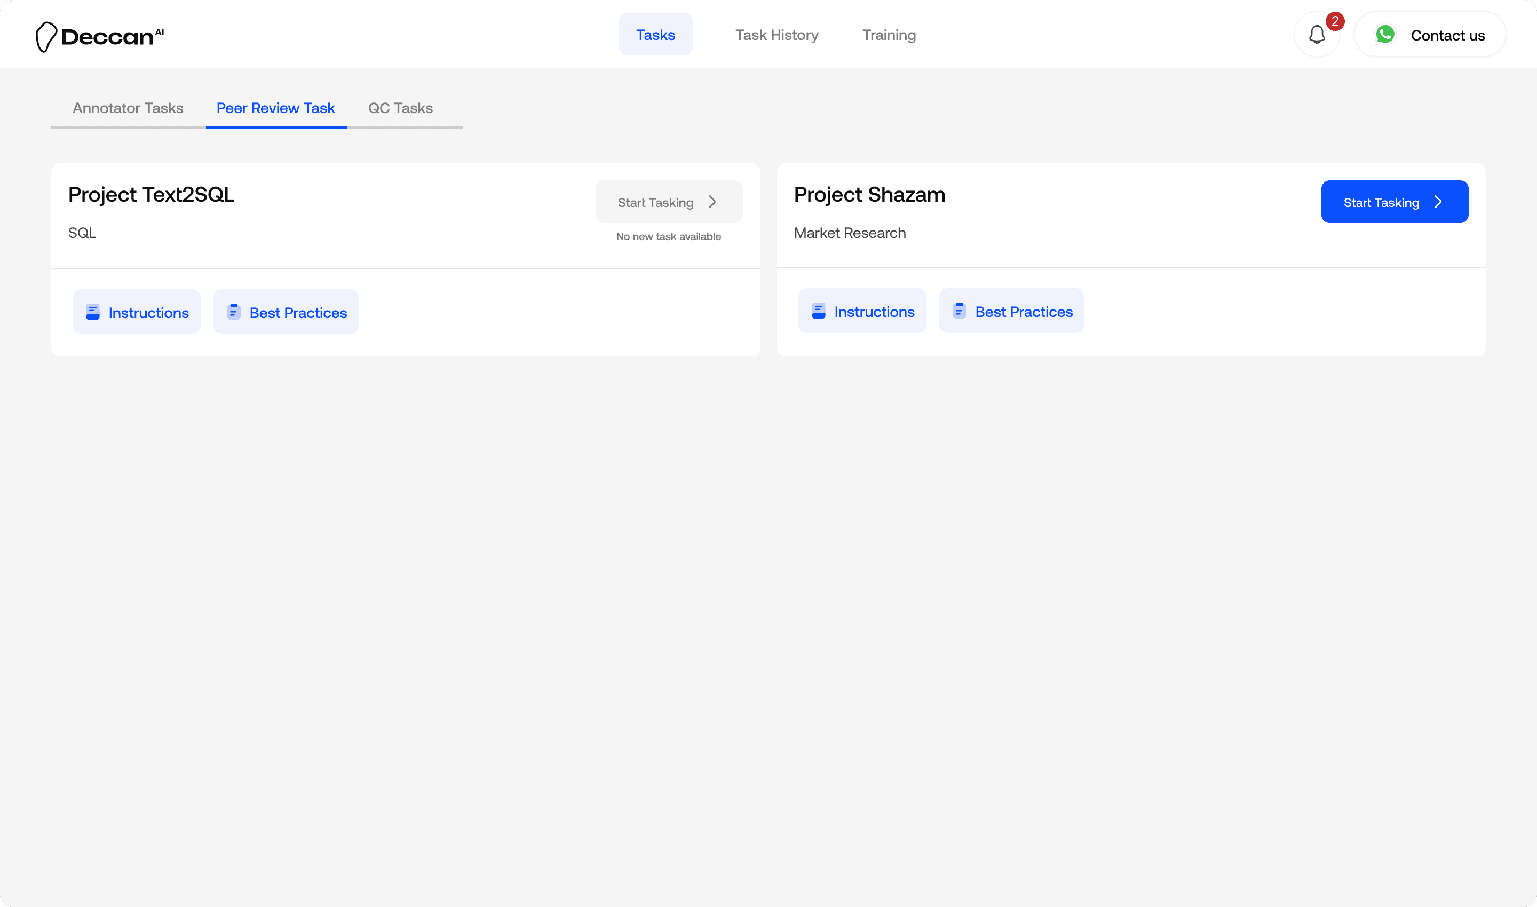Go to Task History in top navigation
Viewport: 1537px width, 907px height.
(x=777, y=35)
